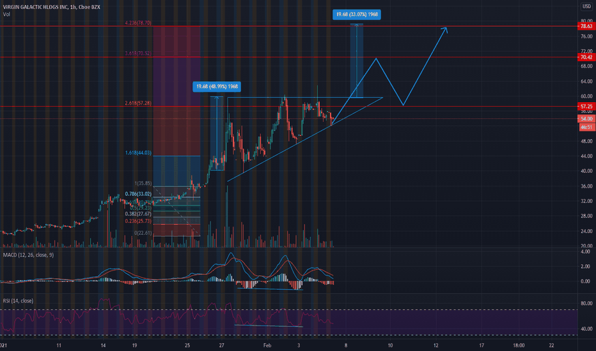Select the RSI (14, close) legend
596x351 pixels.
(19, 301)
